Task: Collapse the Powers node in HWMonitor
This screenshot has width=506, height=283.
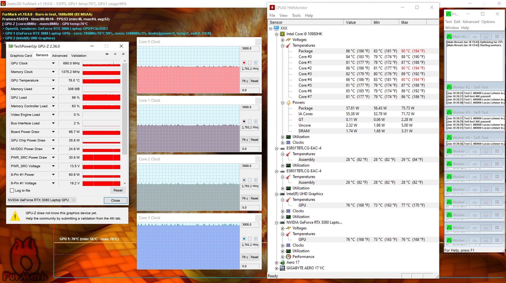Action: pos(283,103)
